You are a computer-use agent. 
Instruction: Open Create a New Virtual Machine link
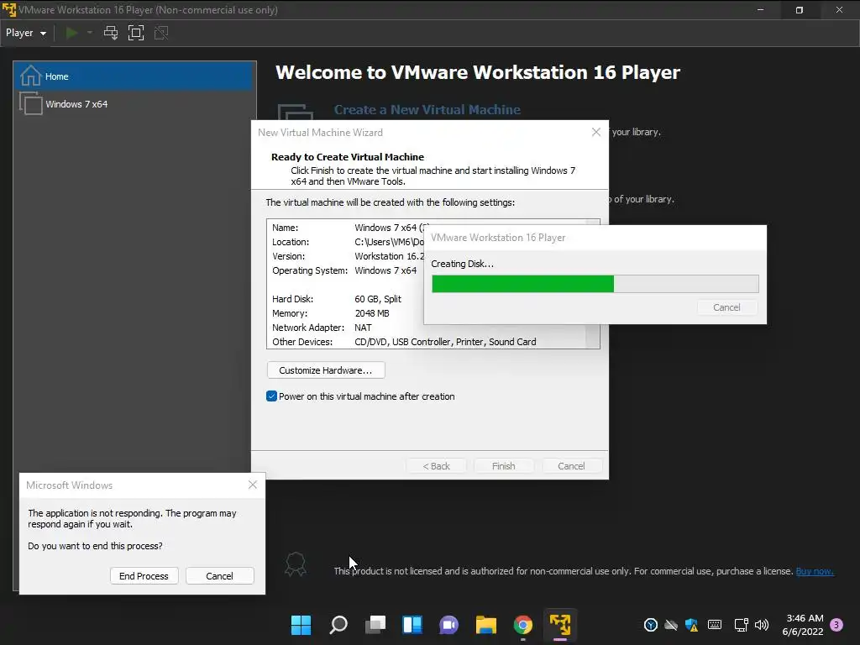pyautogui.click(x=427, y=110)
